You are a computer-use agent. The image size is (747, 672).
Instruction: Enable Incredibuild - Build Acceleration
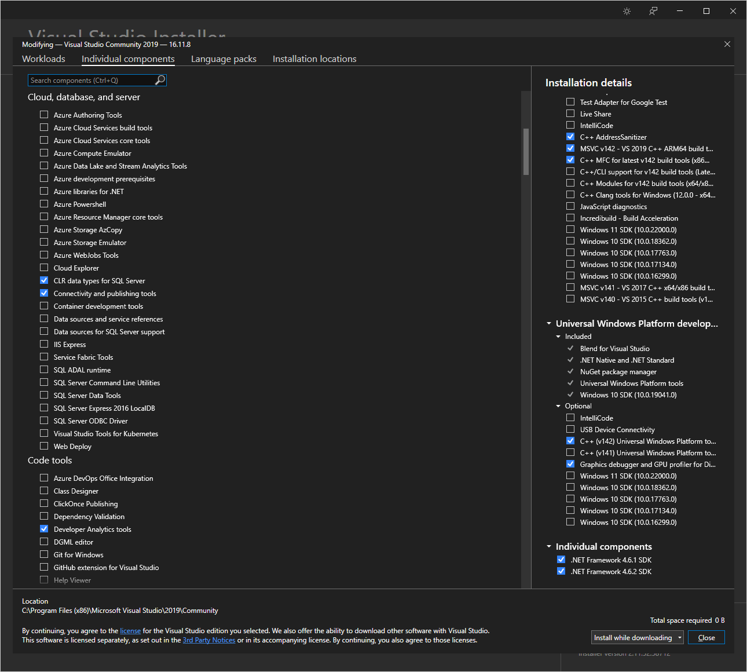pos(570,218)
